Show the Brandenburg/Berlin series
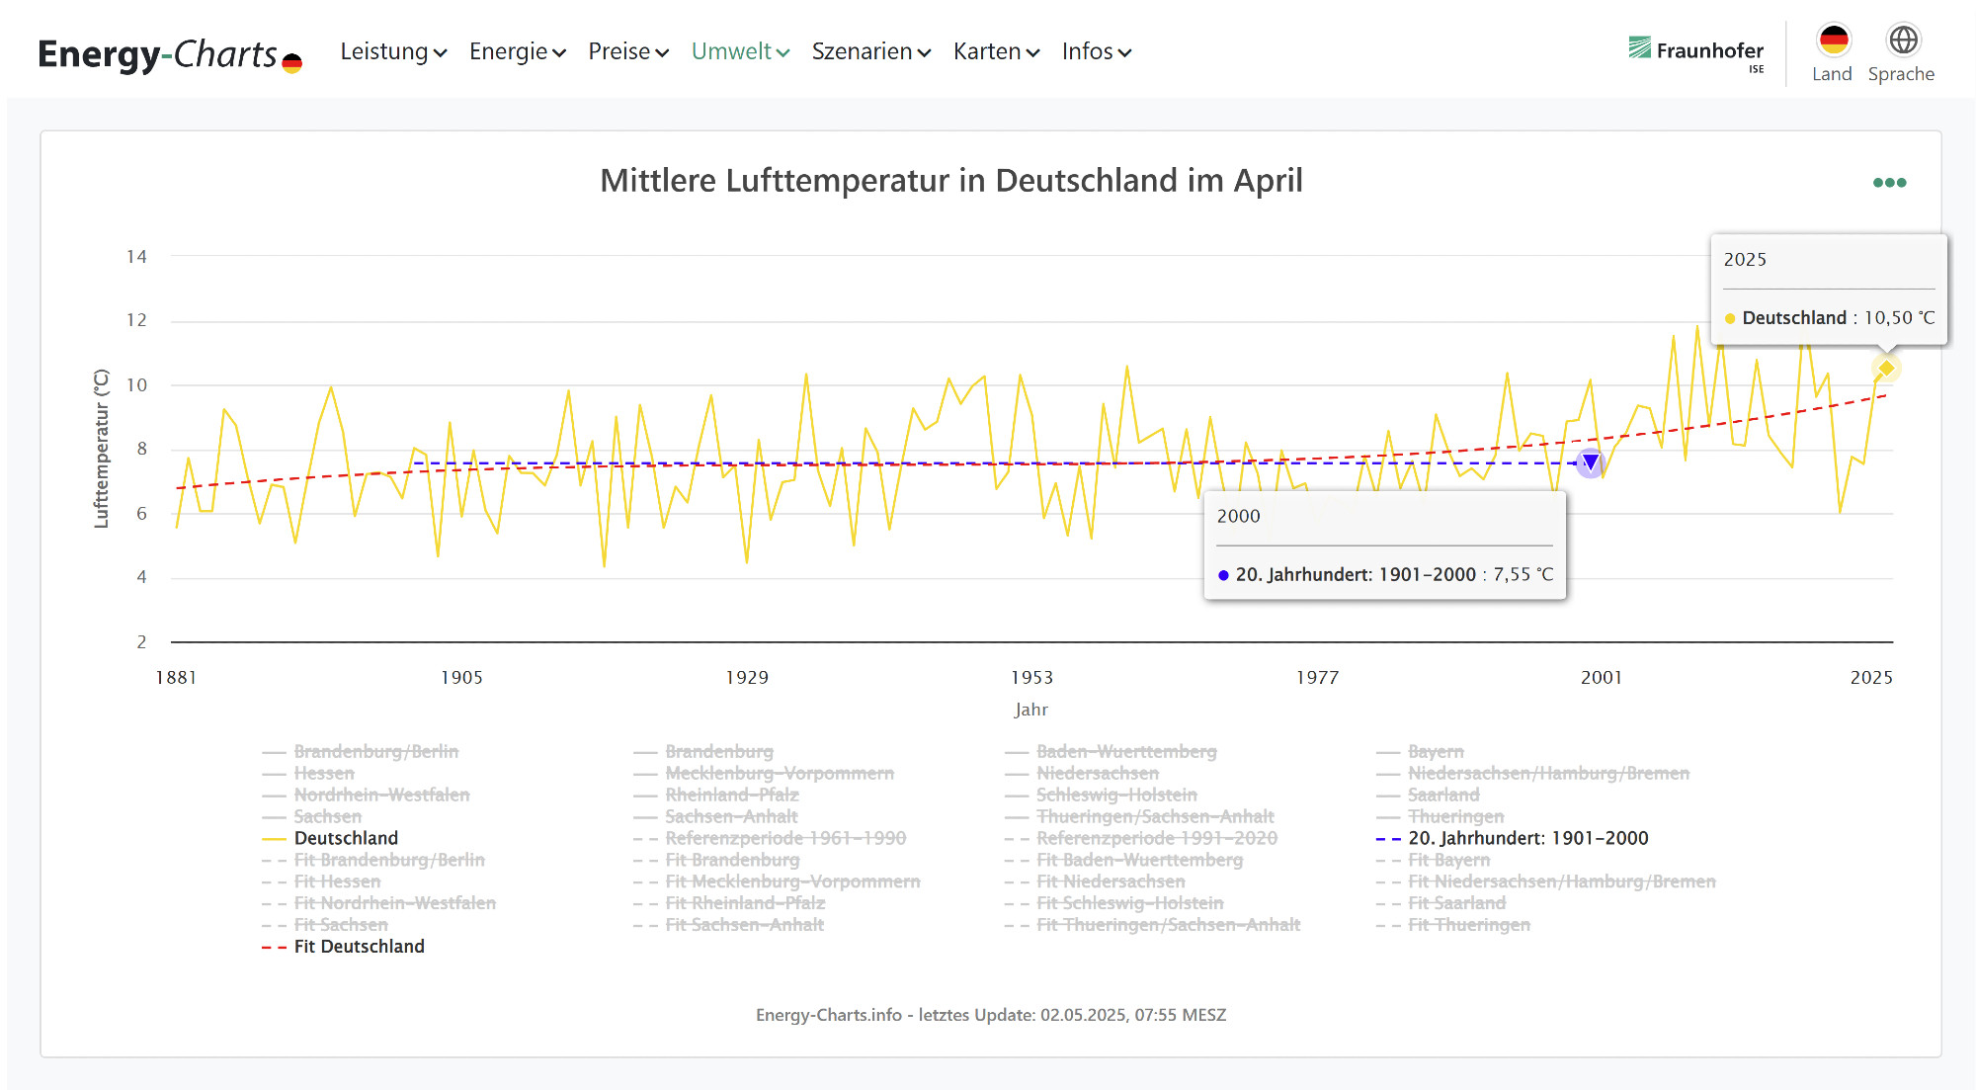 click(360, 751)
